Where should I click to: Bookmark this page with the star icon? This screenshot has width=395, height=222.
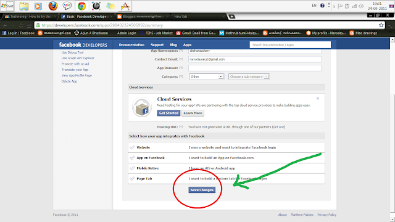click(x=381, y=25)
